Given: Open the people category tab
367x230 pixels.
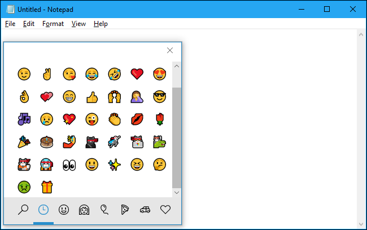Looking at the screenshot, I should pyautogui.click(x=84, y=210).
